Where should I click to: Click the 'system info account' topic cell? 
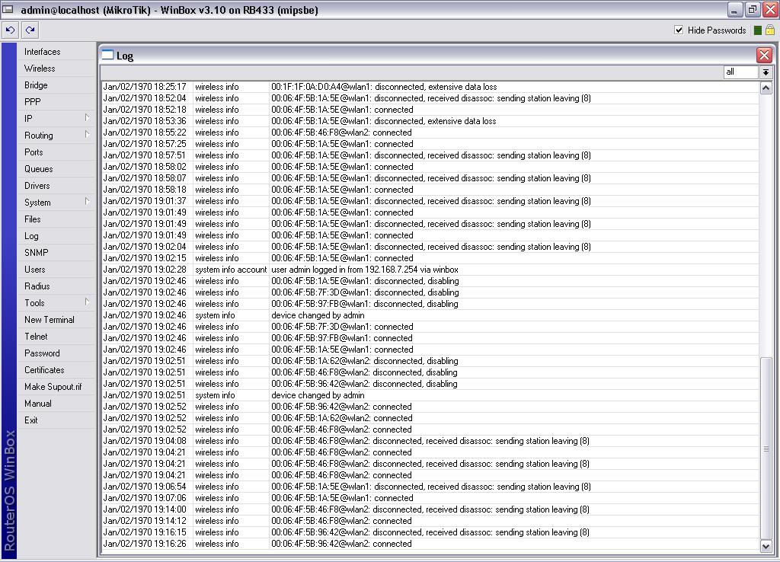coord(231,270)
